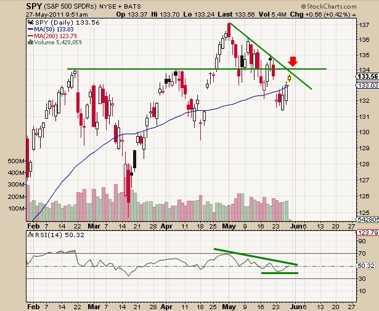The image size is (379, 311).
Task: Click the 'Op 133.37' open price
Action: (132, 15)
